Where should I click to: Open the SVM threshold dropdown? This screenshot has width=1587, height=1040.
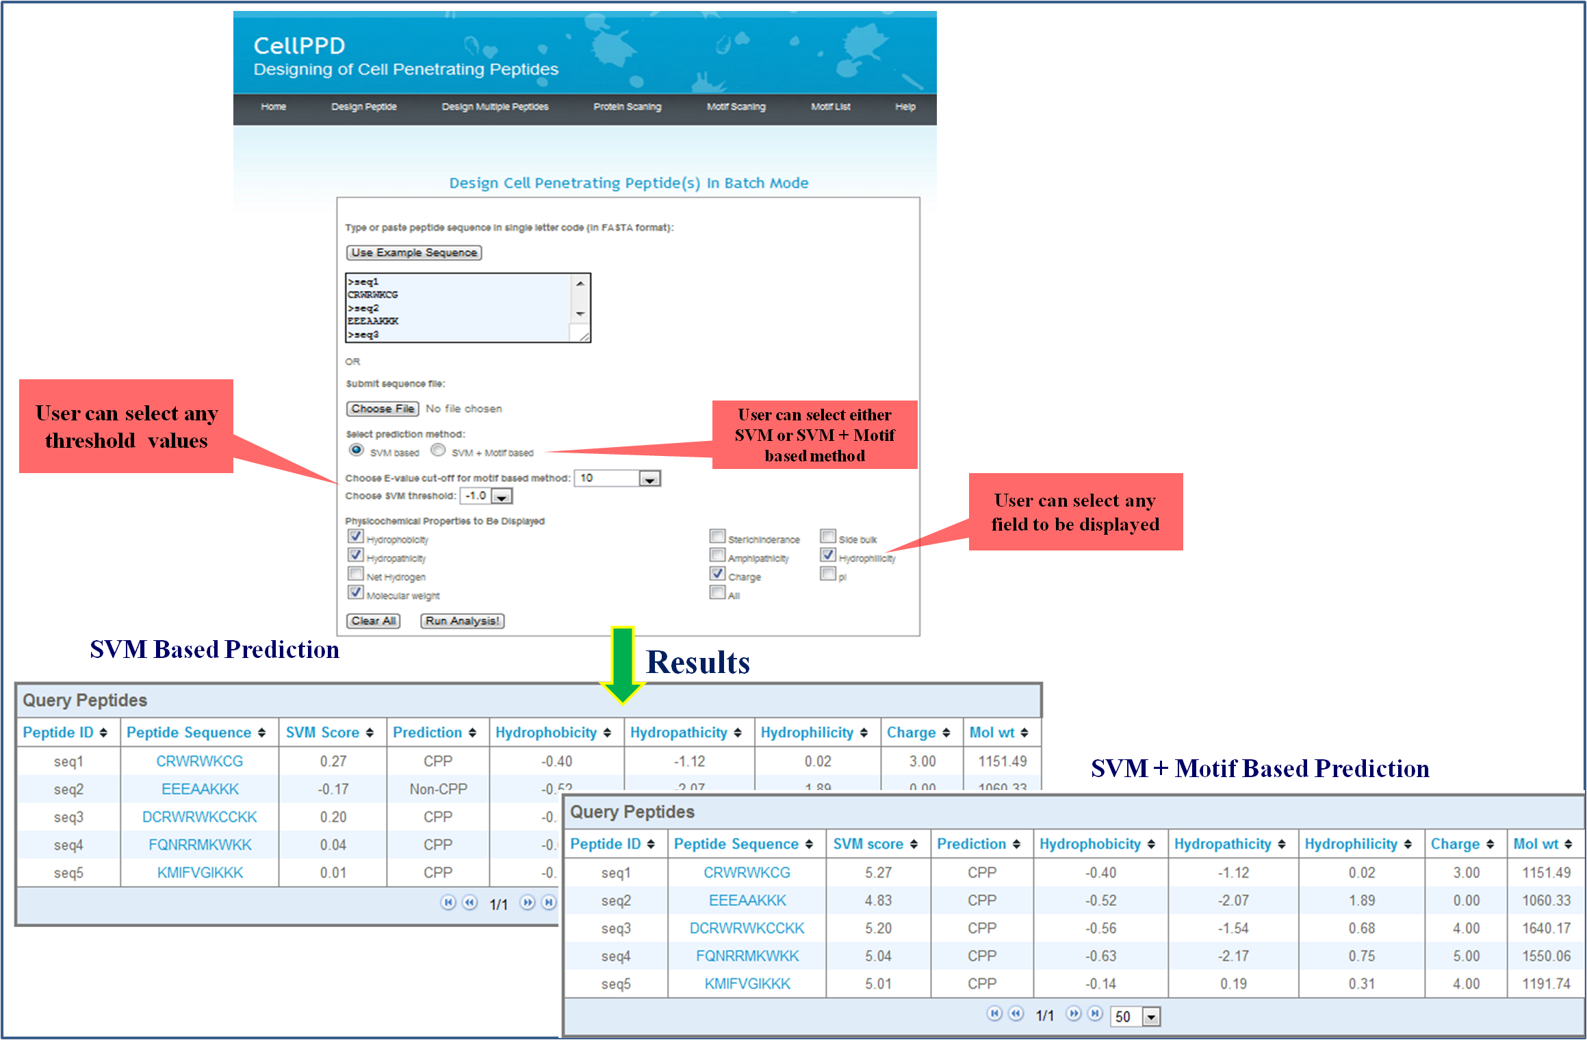click(502, 496)
